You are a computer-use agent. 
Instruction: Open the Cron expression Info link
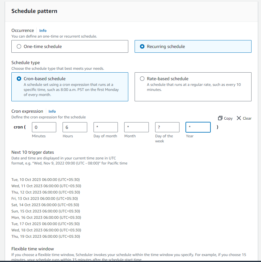[x=52, y=111]
